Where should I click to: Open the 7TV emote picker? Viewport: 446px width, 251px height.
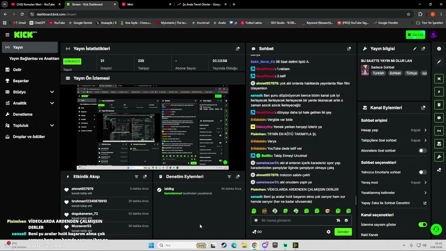click(x=338, y=220)
